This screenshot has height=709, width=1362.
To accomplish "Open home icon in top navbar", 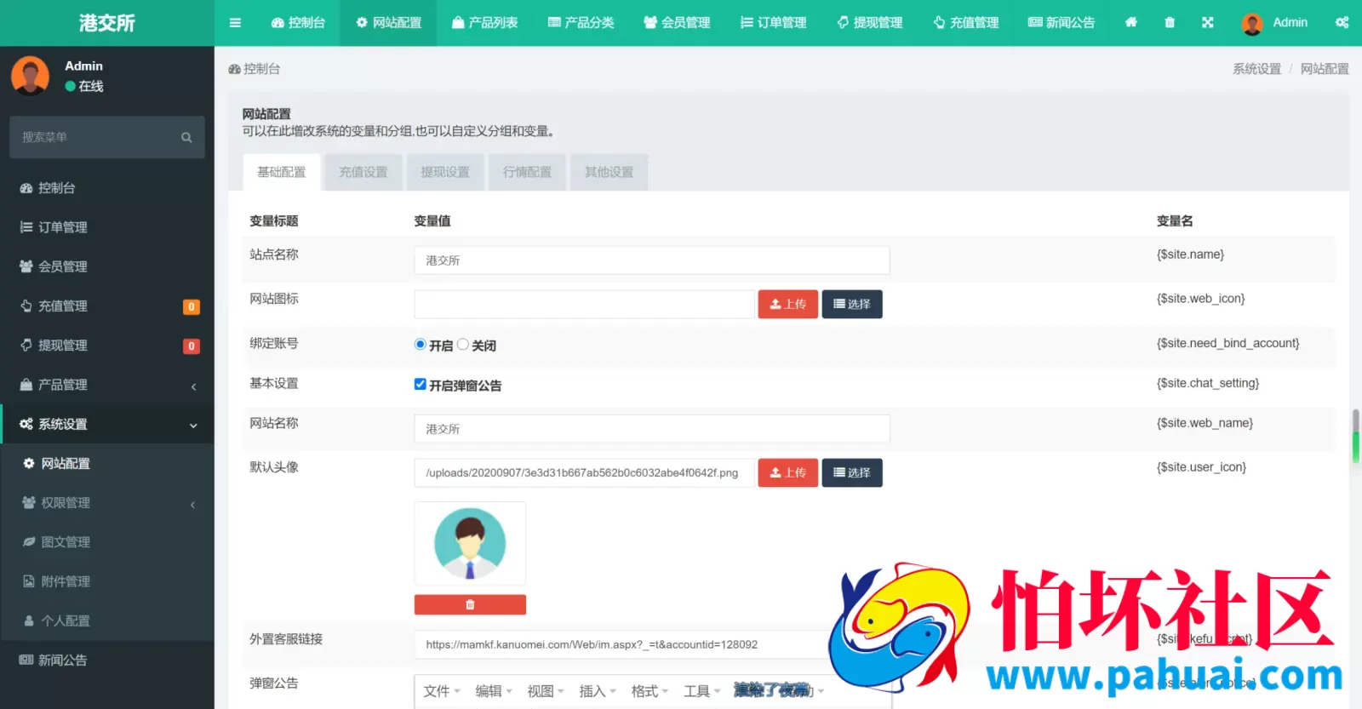I will tap(1130, 23).
